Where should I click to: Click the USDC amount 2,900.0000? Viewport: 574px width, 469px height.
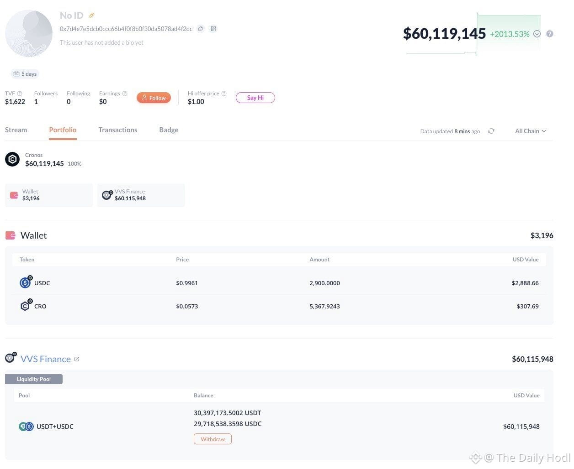(x=324, y=283)
